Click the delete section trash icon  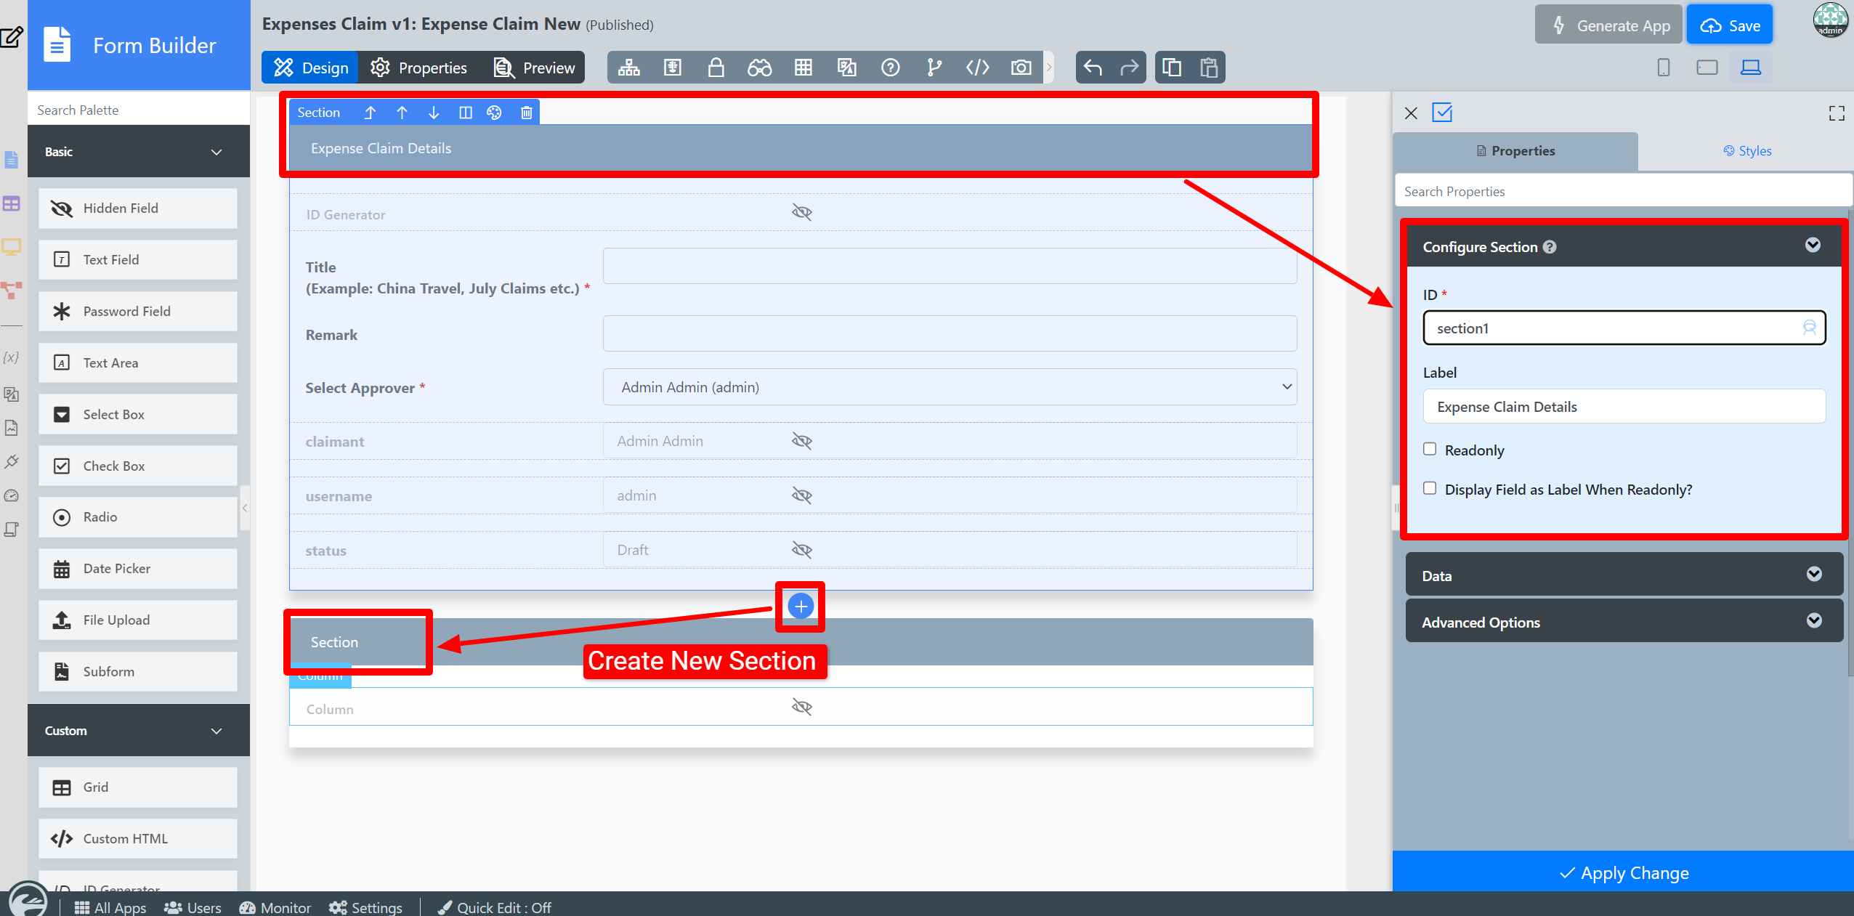[527, 113]
